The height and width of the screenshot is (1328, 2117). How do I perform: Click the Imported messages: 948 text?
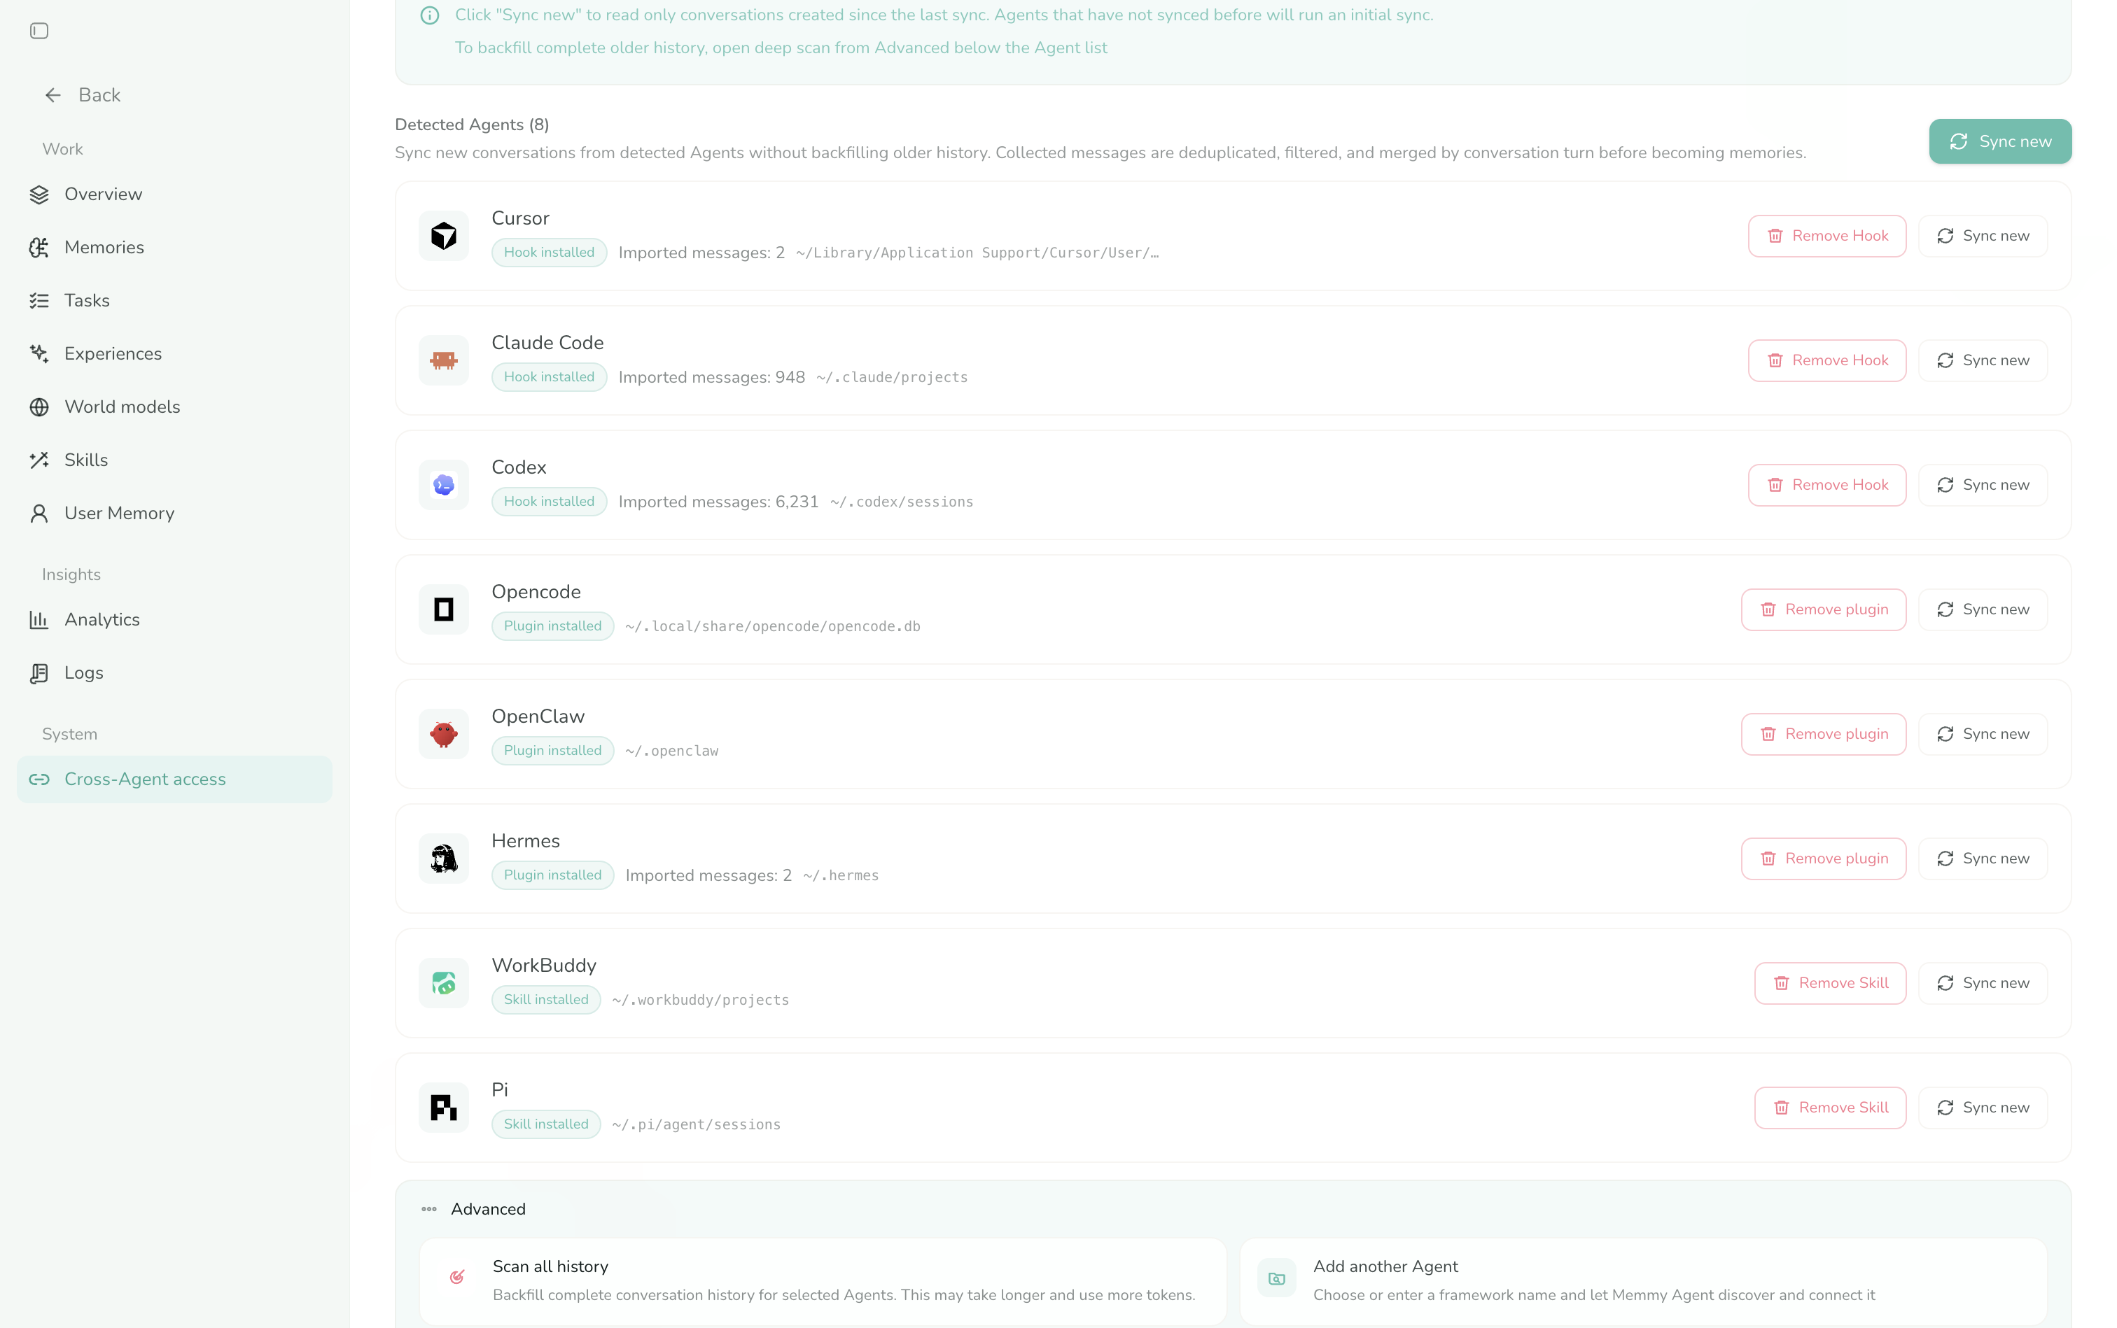712,378
